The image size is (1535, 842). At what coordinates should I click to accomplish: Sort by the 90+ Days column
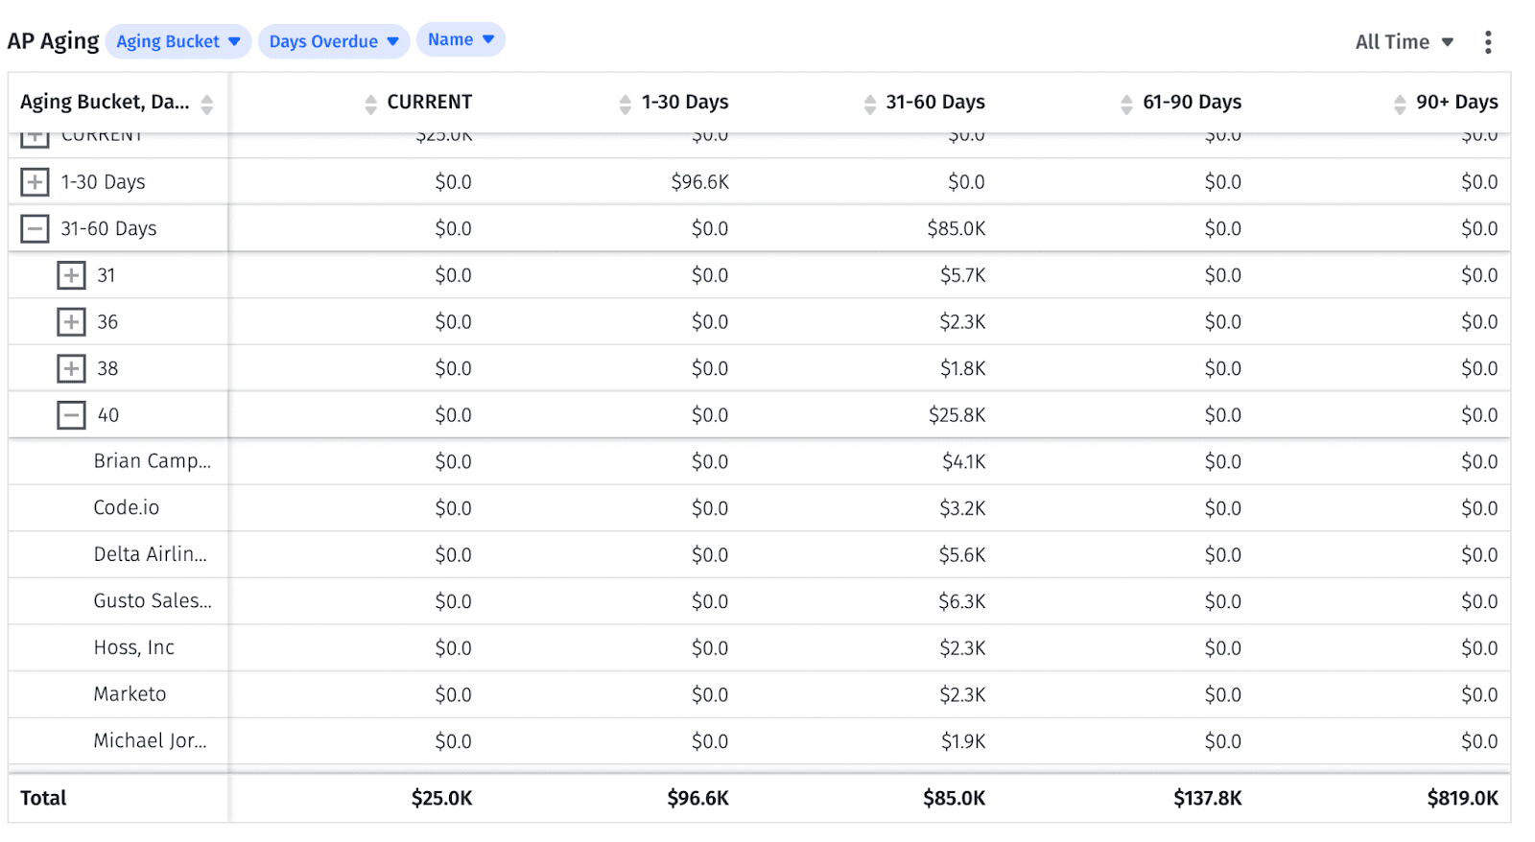pos(1400,104)
